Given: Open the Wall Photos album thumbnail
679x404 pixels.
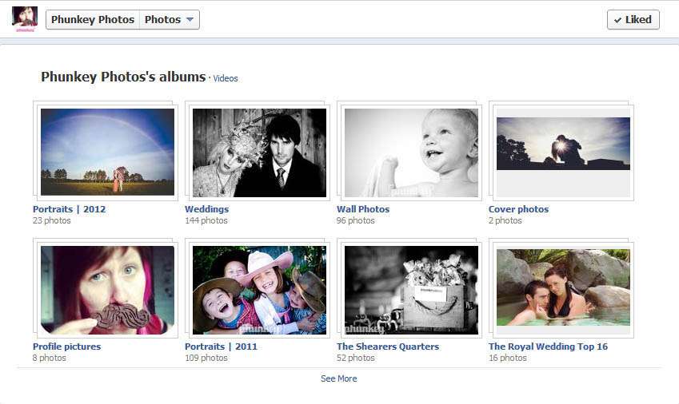Looking at the screenshot, I should 411,152.
